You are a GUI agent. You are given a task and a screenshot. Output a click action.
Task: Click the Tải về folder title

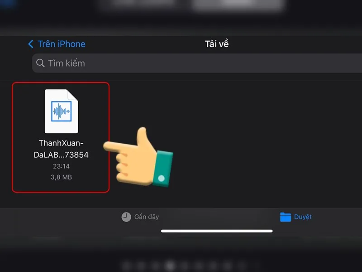(x=217, y=44)
